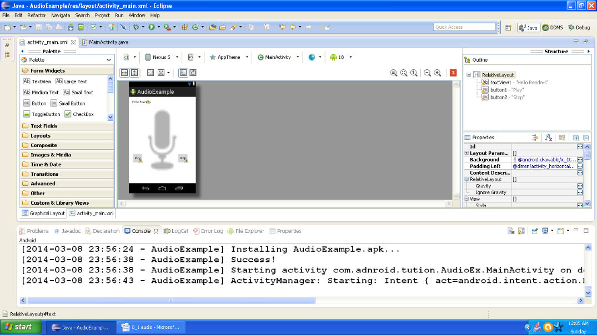Click the back navigation arrow icon
The image size is (597, 335).
293,27
